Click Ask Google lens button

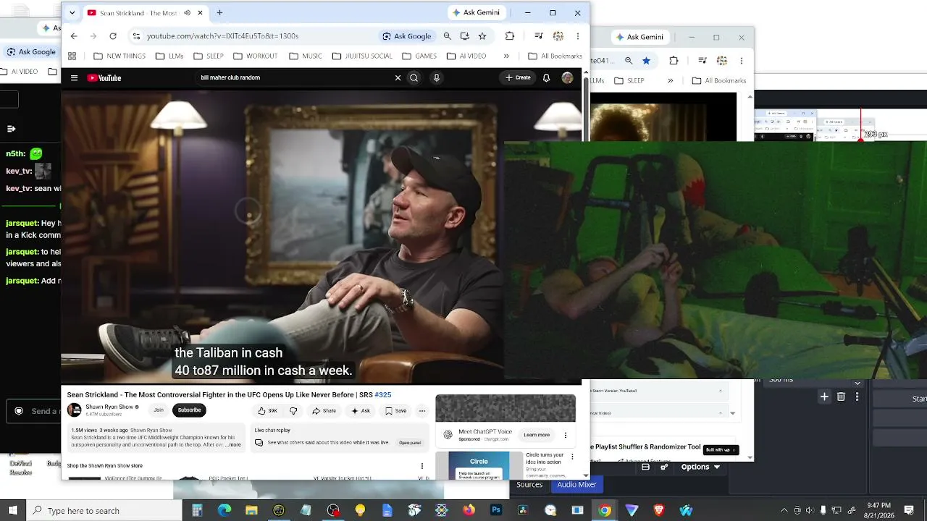coord(407,35)
